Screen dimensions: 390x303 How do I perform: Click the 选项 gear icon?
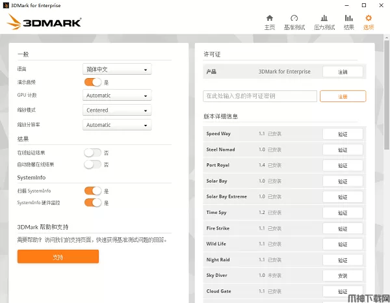(x=369, y=18)
